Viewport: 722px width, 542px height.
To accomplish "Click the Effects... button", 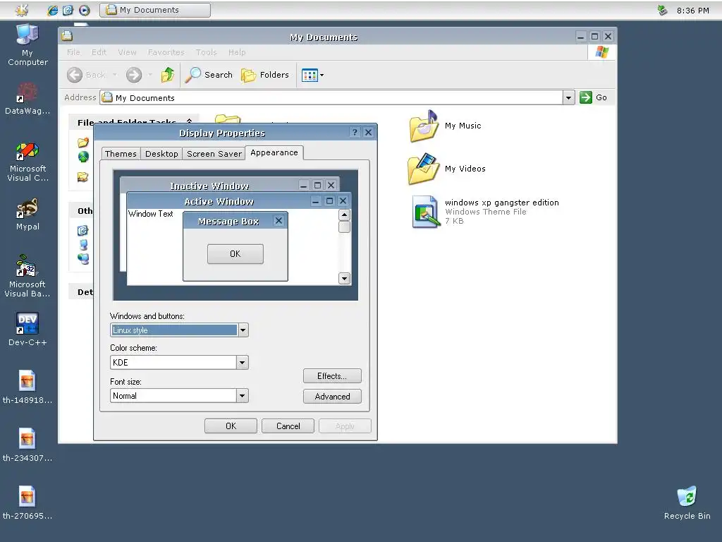I will pos(332,376).
